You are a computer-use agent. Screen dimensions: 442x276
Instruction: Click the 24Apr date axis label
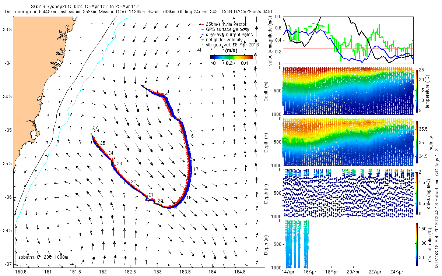coord(396,272)
